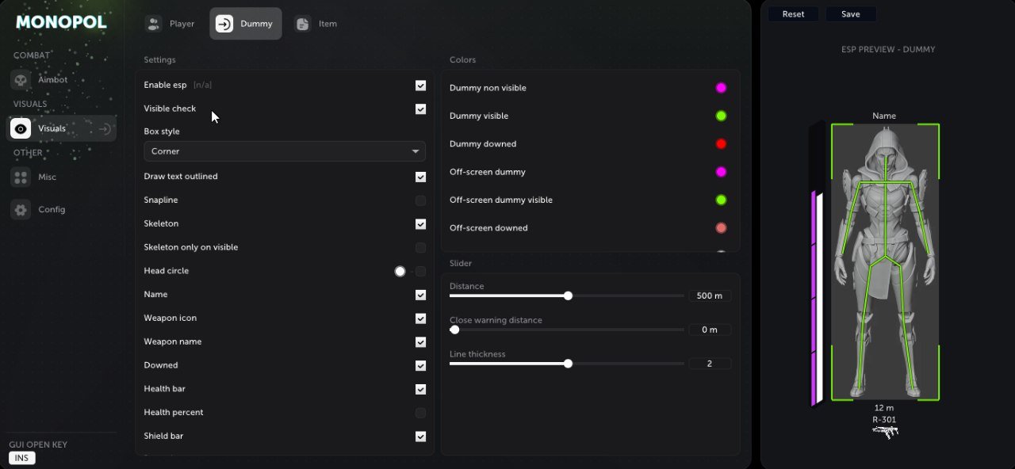1015x469 pixels.
Task: Change the Off-screen dummy visible color
Action: 721,200
